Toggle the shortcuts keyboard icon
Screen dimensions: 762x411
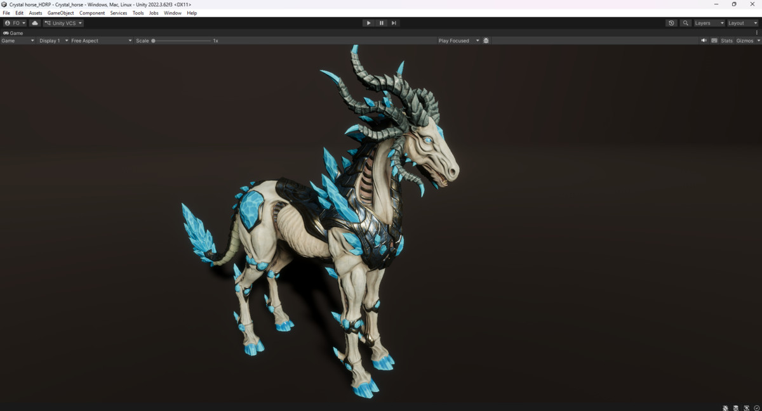714,41
